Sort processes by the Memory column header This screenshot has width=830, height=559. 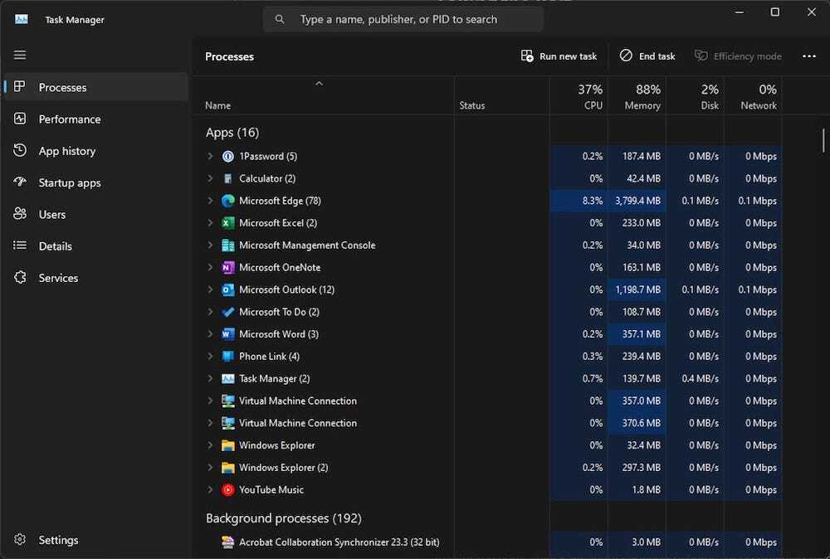click(x=642, y=97)
